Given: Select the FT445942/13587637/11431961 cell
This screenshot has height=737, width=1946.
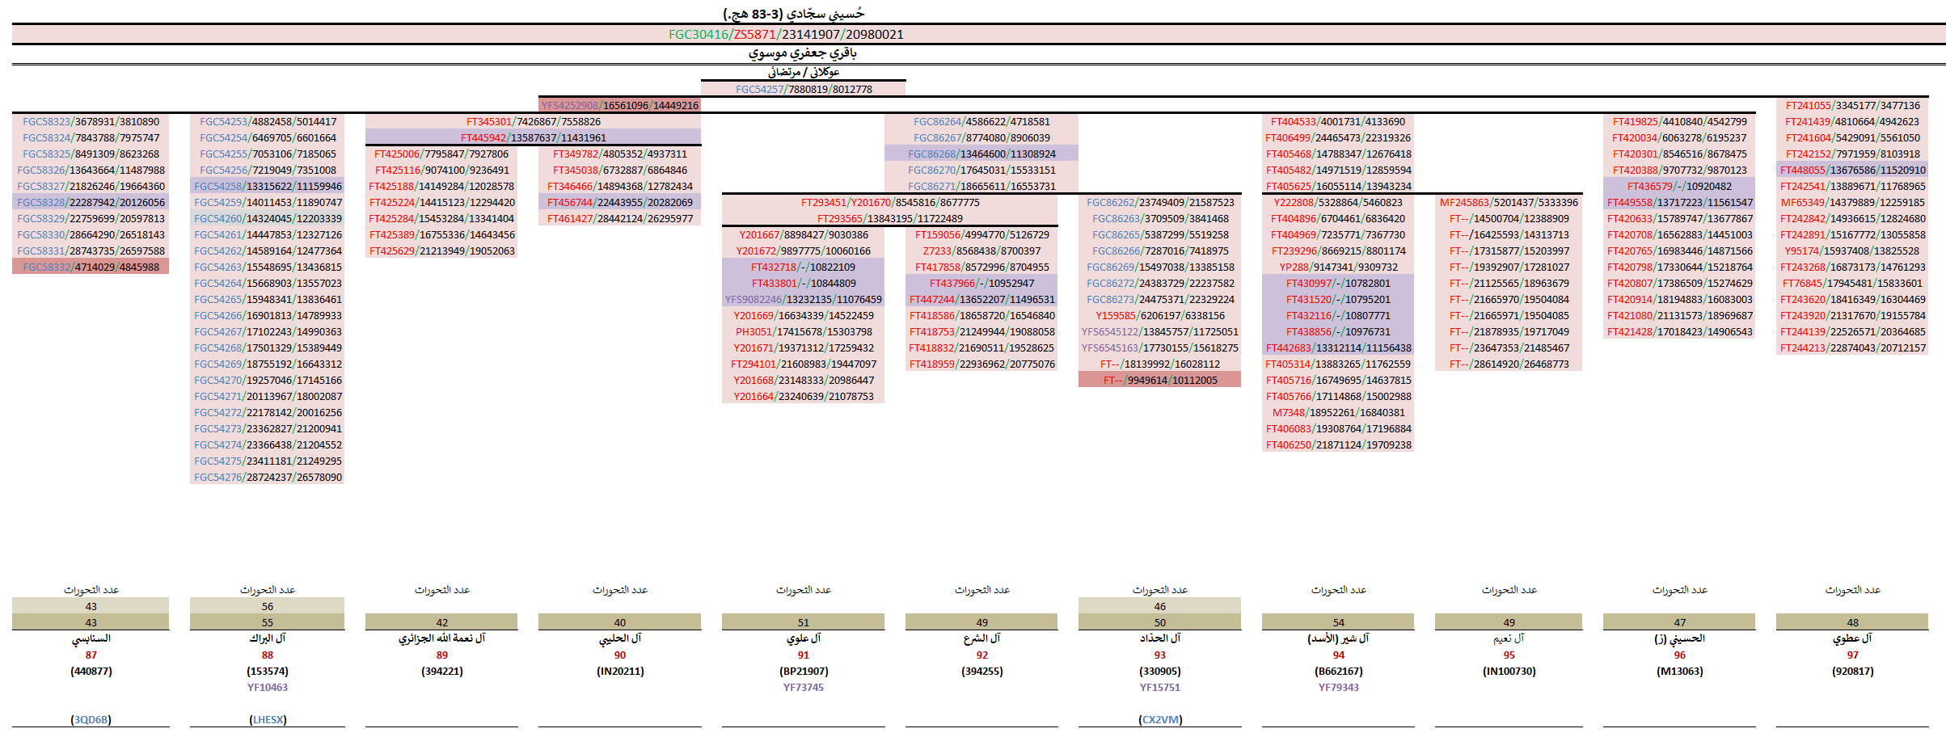Looking at the screenshot, I should point(533,137).
